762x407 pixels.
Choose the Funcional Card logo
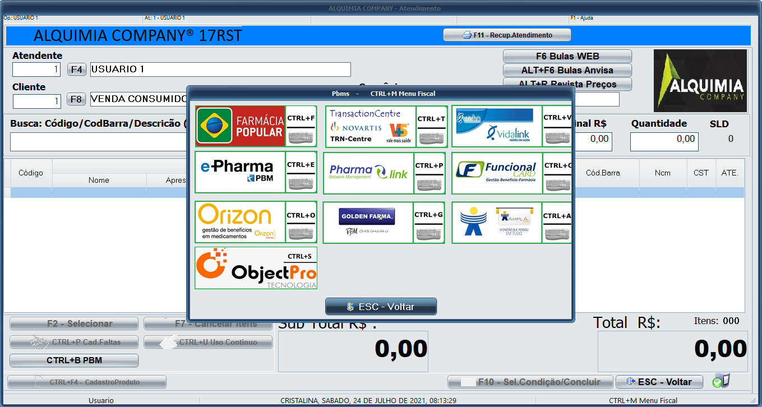pos(497,173)
